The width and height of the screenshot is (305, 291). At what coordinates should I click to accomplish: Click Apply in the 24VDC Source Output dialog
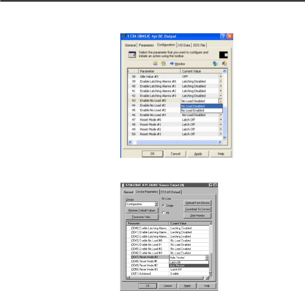click(187, 286)
